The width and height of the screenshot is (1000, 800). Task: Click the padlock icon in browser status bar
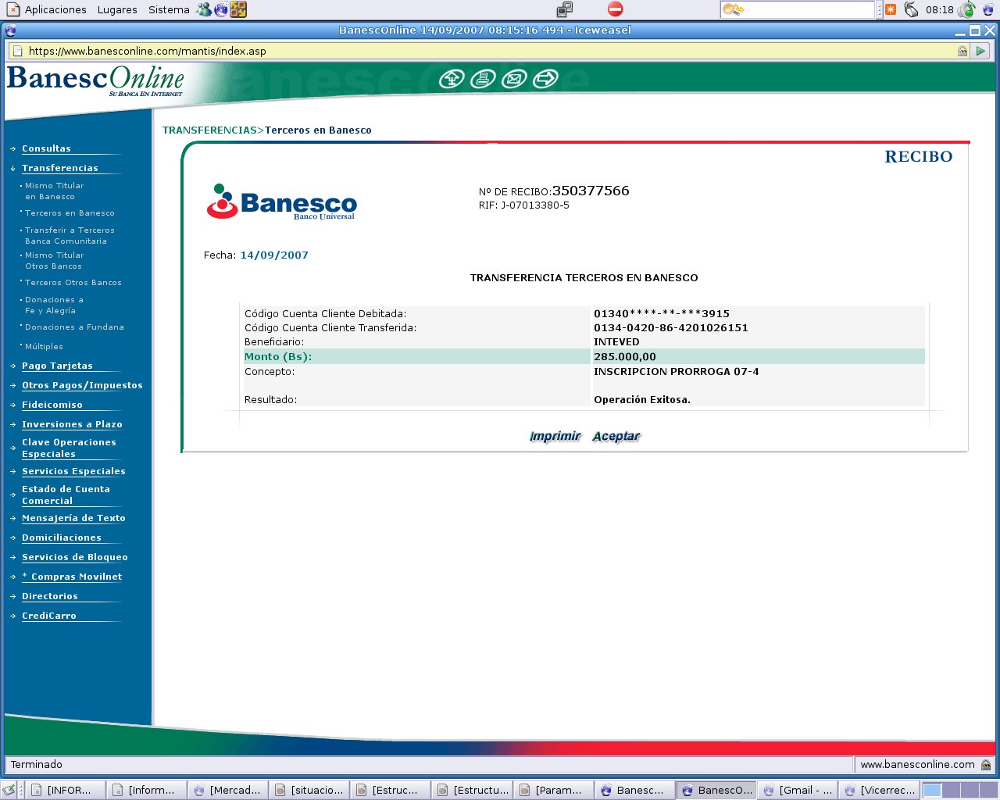986,765
